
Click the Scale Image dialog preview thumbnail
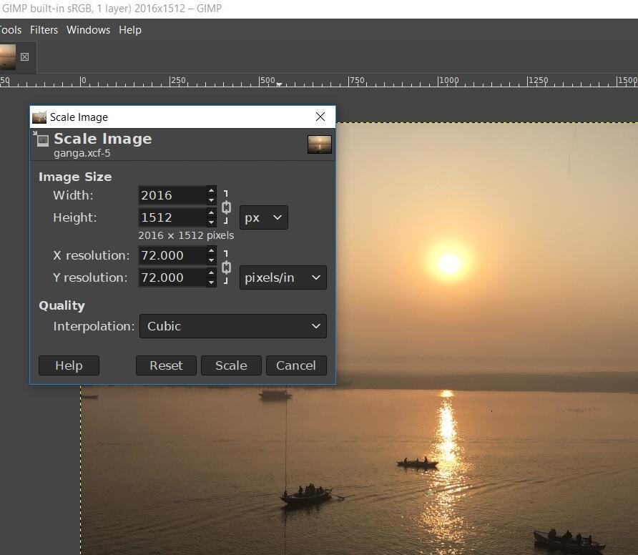click(320, 144)
